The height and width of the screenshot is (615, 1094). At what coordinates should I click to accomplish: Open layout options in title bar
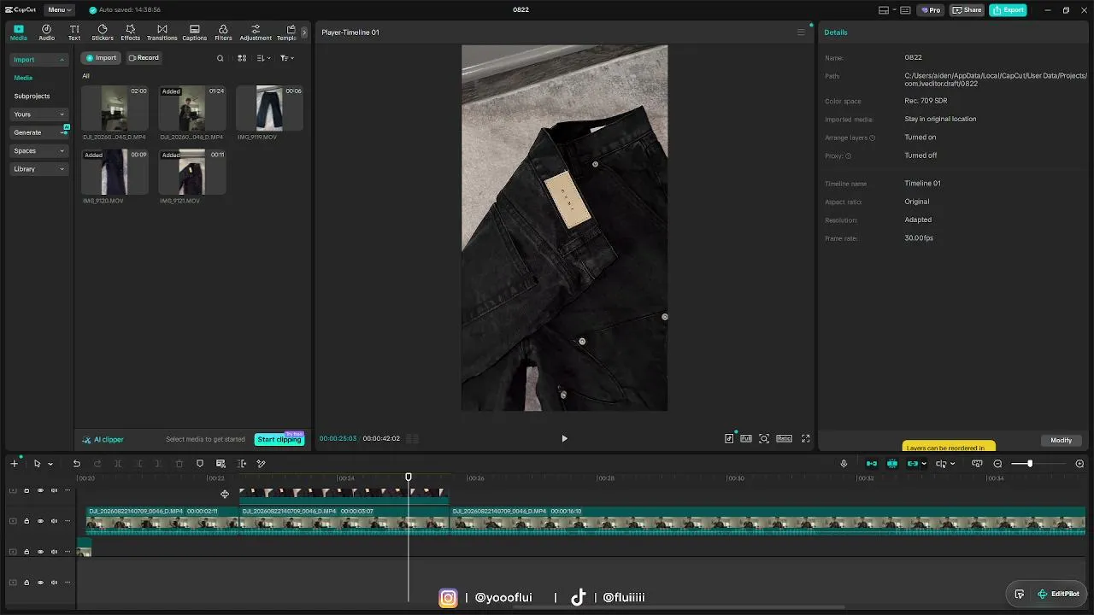(886, 10)
